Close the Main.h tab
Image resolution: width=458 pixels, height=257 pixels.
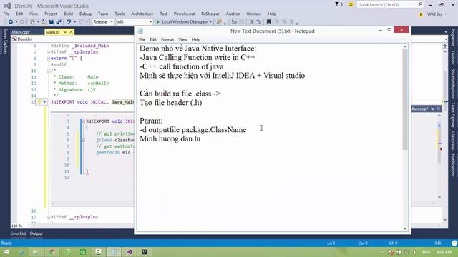(x=71, y=31)
